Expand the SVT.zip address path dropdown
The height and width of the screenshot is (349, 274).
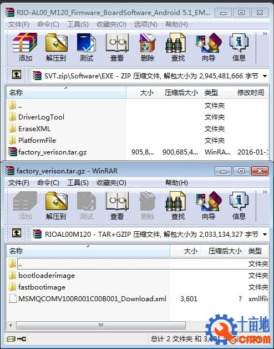click(x=265, y=76)
